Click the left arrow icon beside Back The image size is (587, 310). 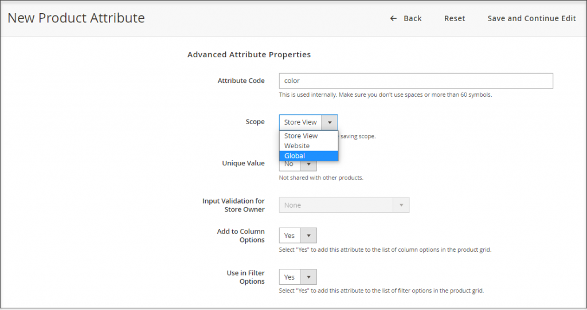pyautogui.click(x=393, y=18)
